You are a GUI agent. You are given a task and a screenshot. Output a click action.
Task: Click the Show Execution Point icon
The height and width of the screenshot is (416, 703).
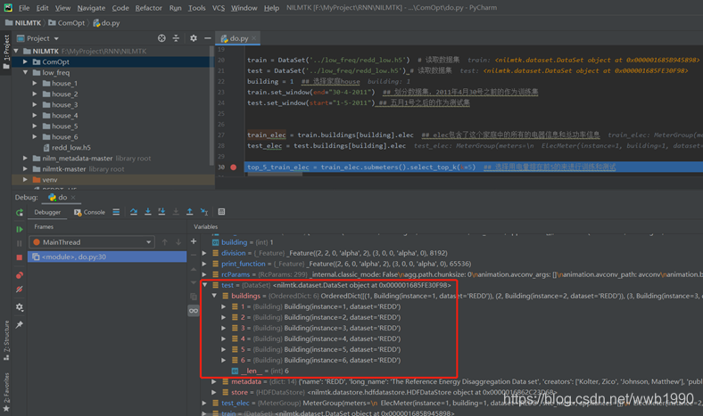pos(116,212)
